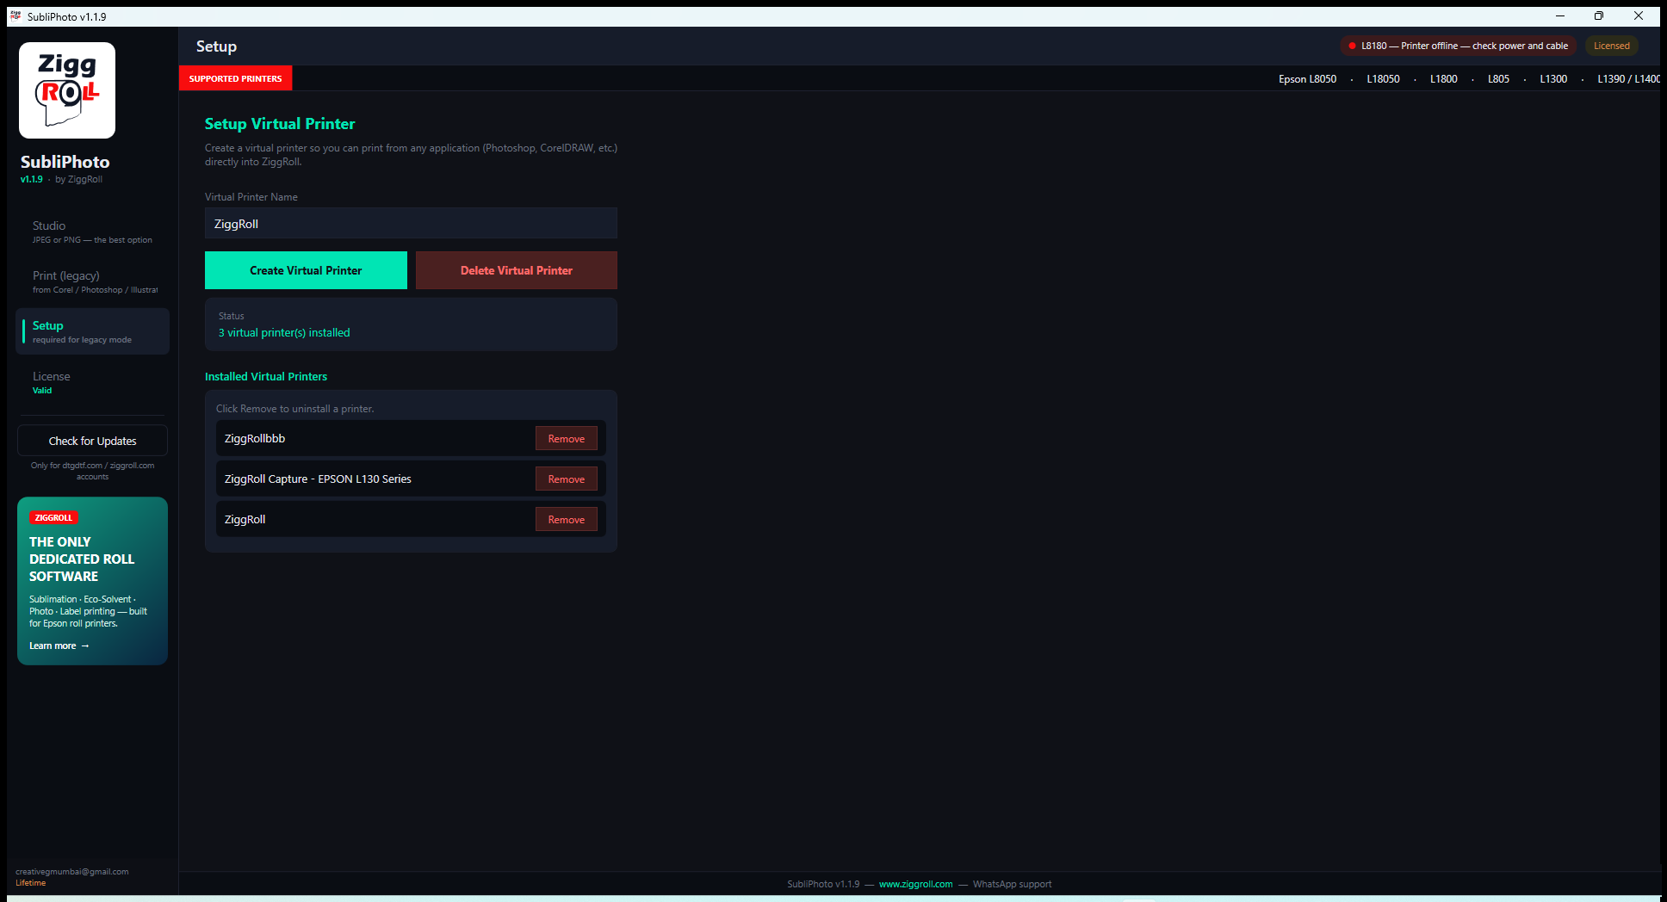Click the '3 virtual printer(s) installed' status
1667x902 pixels.
pyautogui.click(x=284, y=333)
